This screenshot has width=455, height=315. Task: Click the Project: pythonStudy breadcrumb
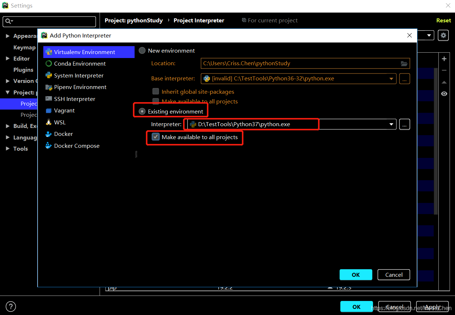click(x=134, y=21)
